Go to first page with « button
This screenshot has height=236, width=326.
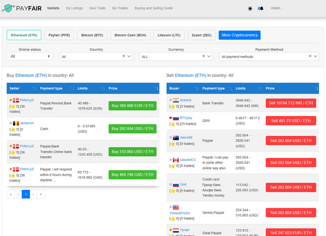pos(11,194)
